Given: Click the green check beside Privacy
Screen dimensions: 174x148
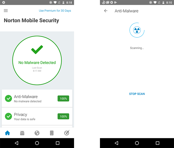Looking at the screenshot, I should point(8,116).
